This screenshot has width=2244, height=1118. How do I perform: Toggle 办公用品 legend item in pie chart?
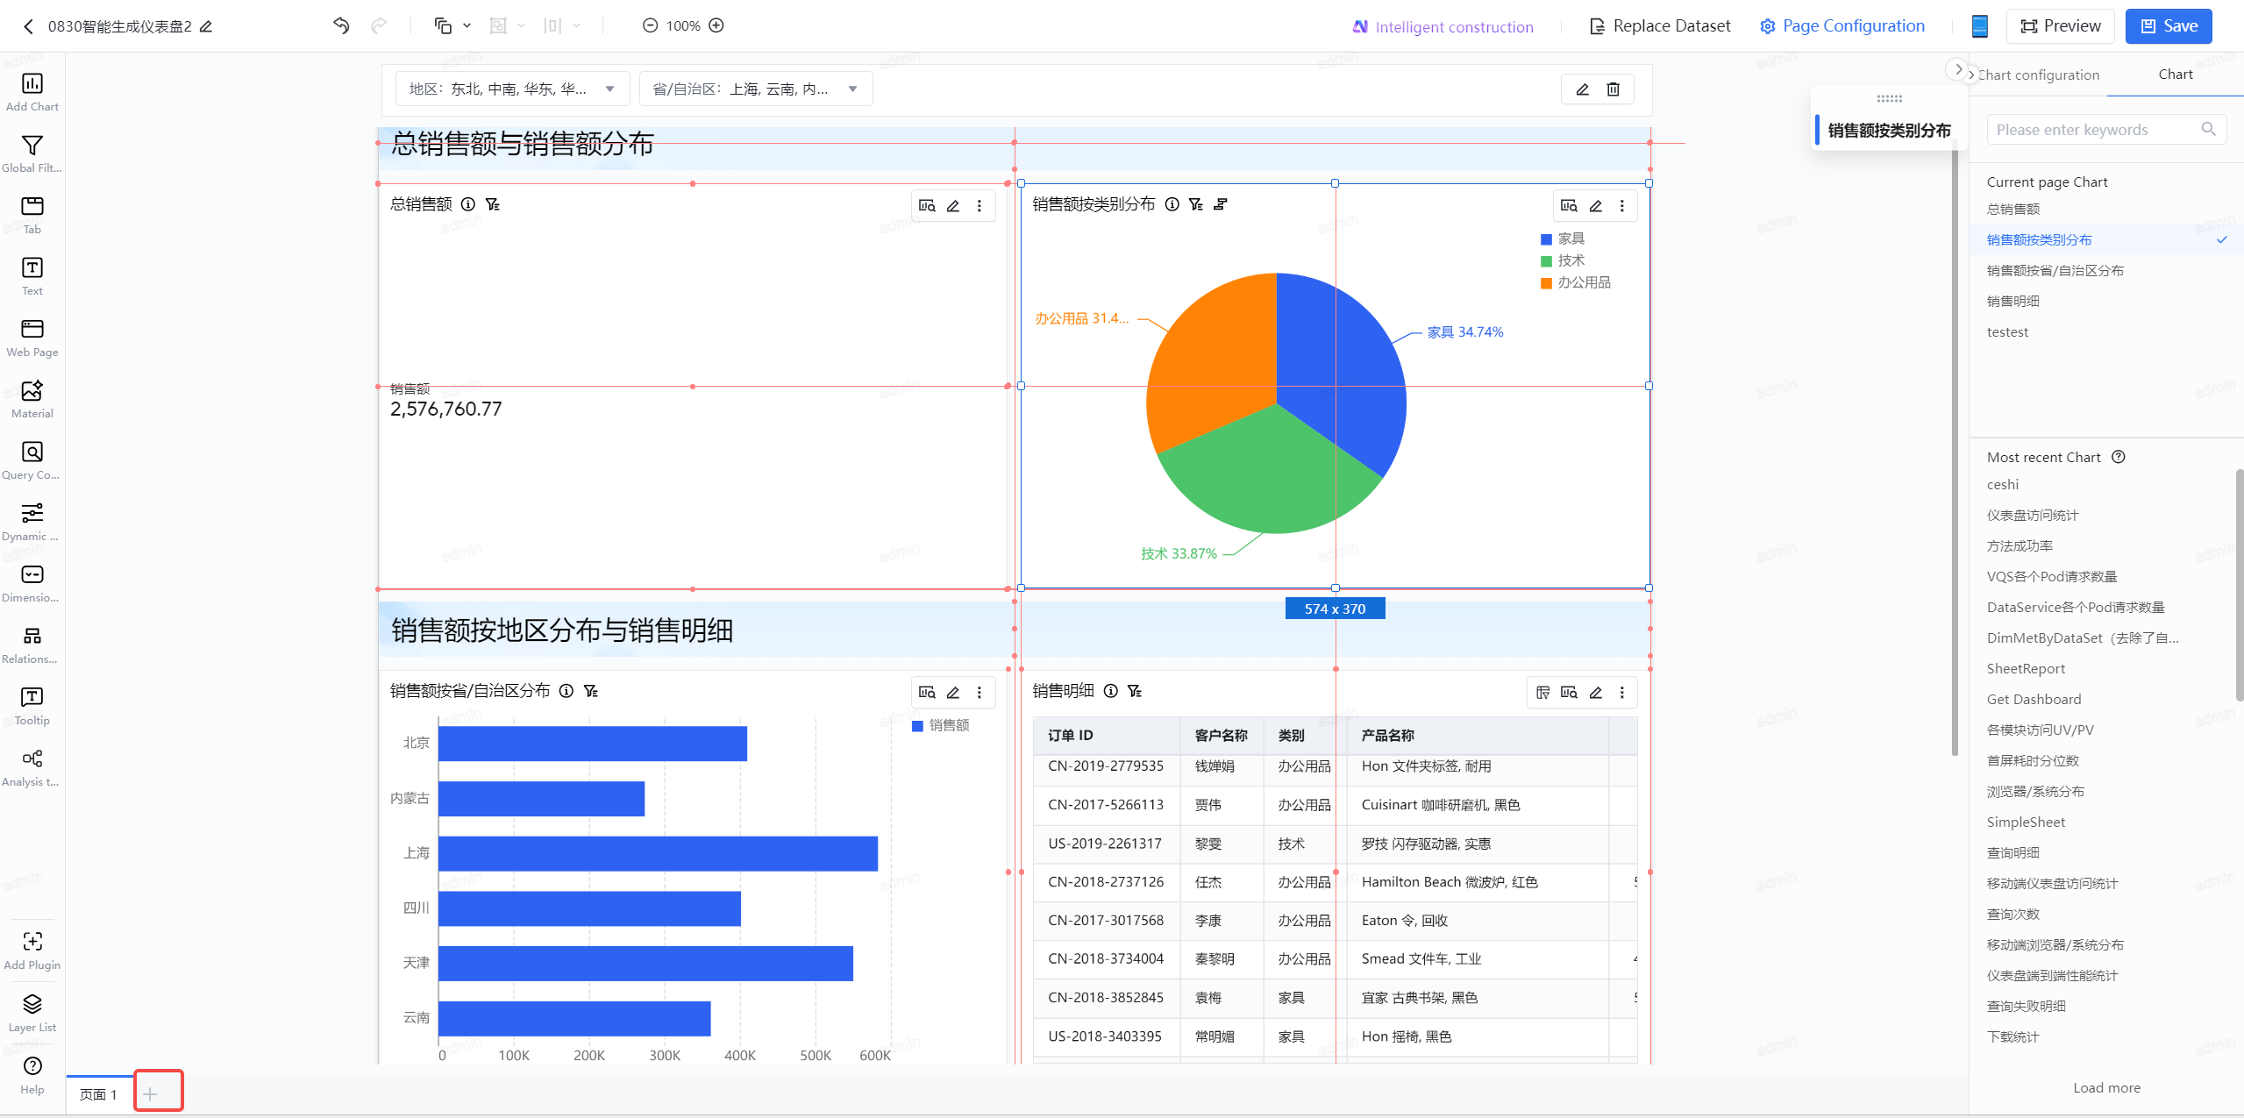1576,282
